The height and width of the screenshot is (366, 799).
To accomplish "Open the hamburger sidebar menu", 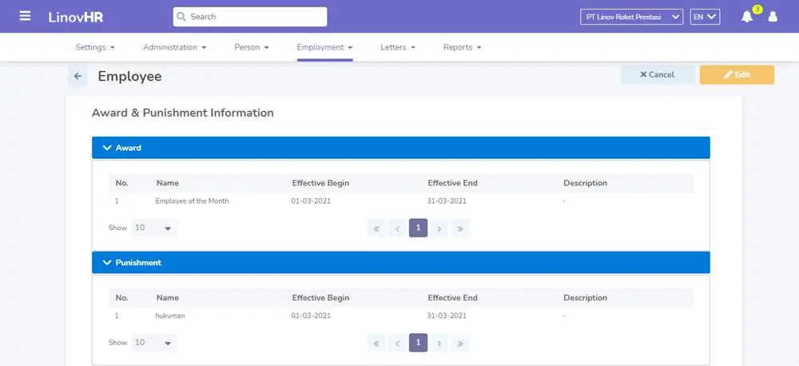I will pyautogui.click(x=25, y=16).
